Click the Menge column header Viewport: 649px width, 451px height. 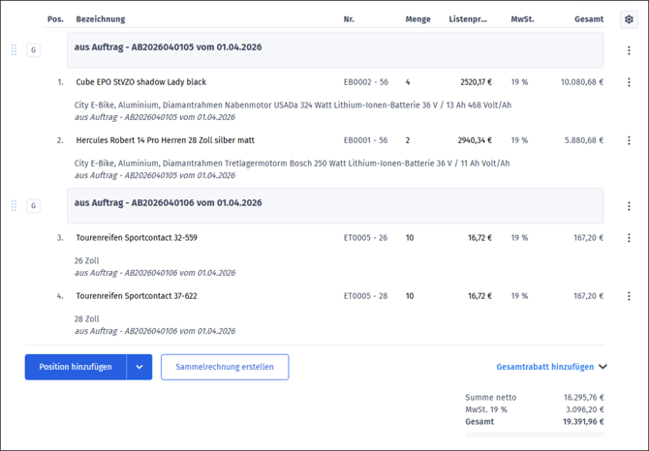click(417, 19)
